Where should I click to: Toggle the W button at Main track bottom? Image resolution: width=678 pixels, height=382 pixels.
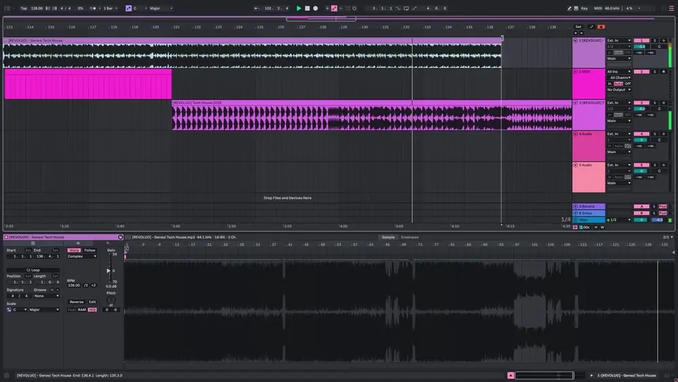602,227
